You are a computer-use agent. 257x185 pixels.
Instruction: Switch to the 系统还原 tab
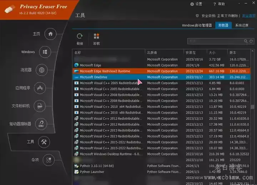tap(242, 25)
